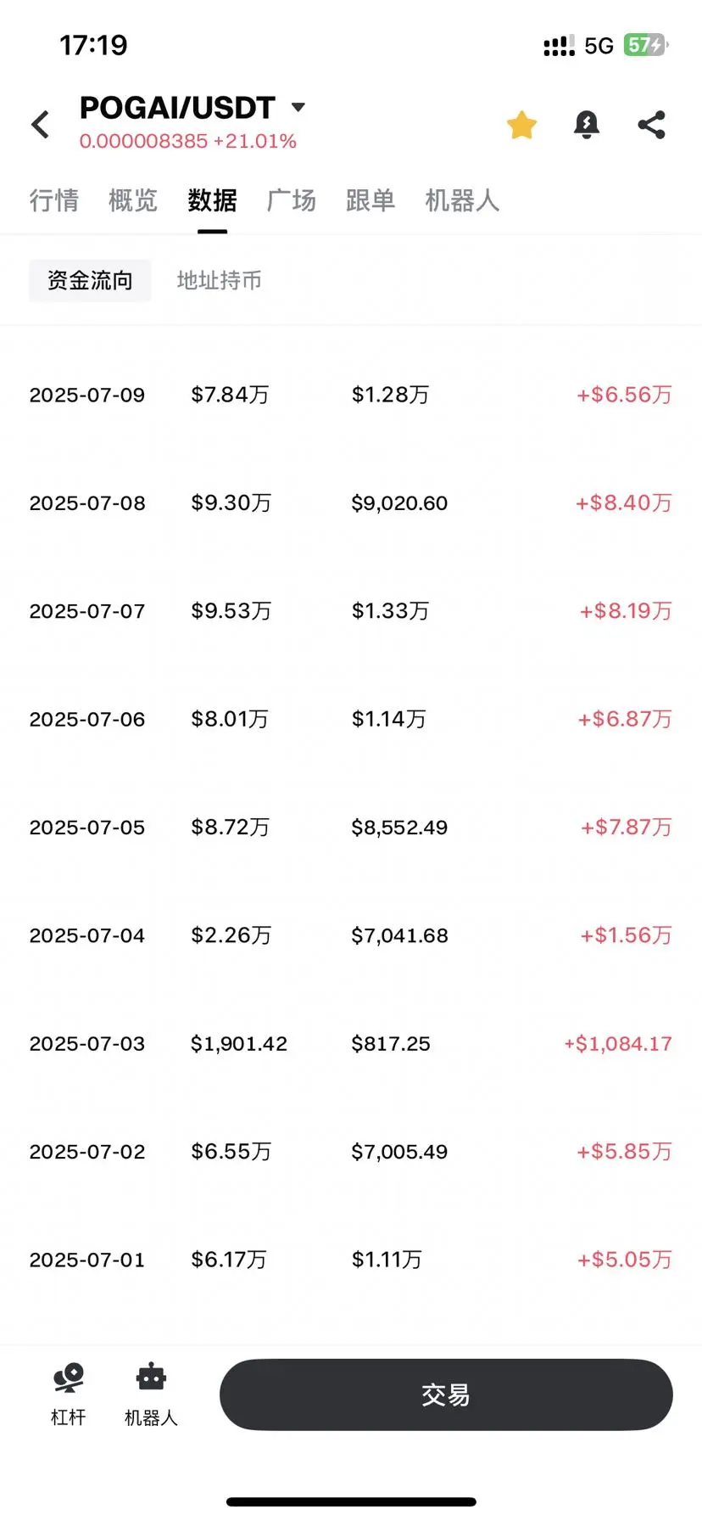This screenshot has height=1521, width=702.
Task: Tap the 交易 trade button
Action: (x=446, y=1395)
